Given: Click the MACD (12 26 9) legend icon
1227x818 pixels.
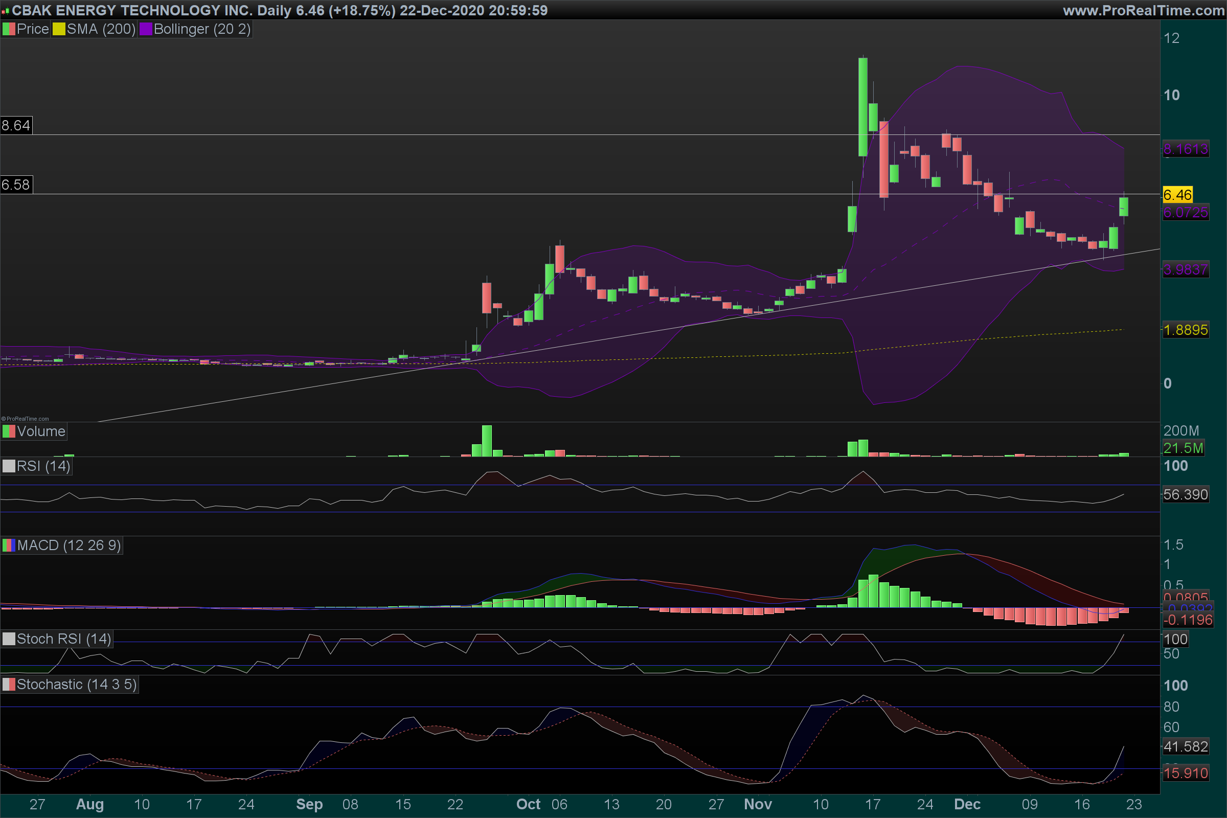Looking at the screenshot, I should [9, 546].
